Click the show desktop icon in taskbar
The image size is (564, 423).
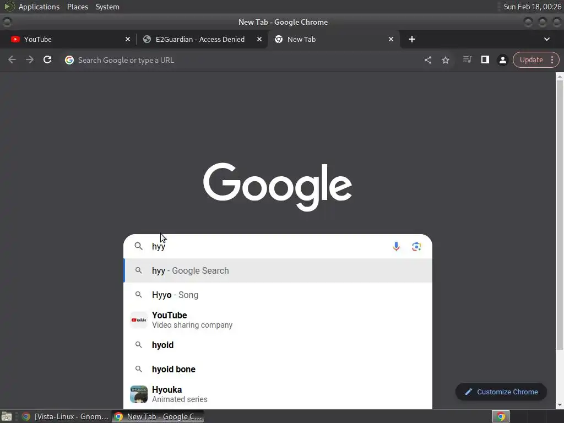point(7,416)
